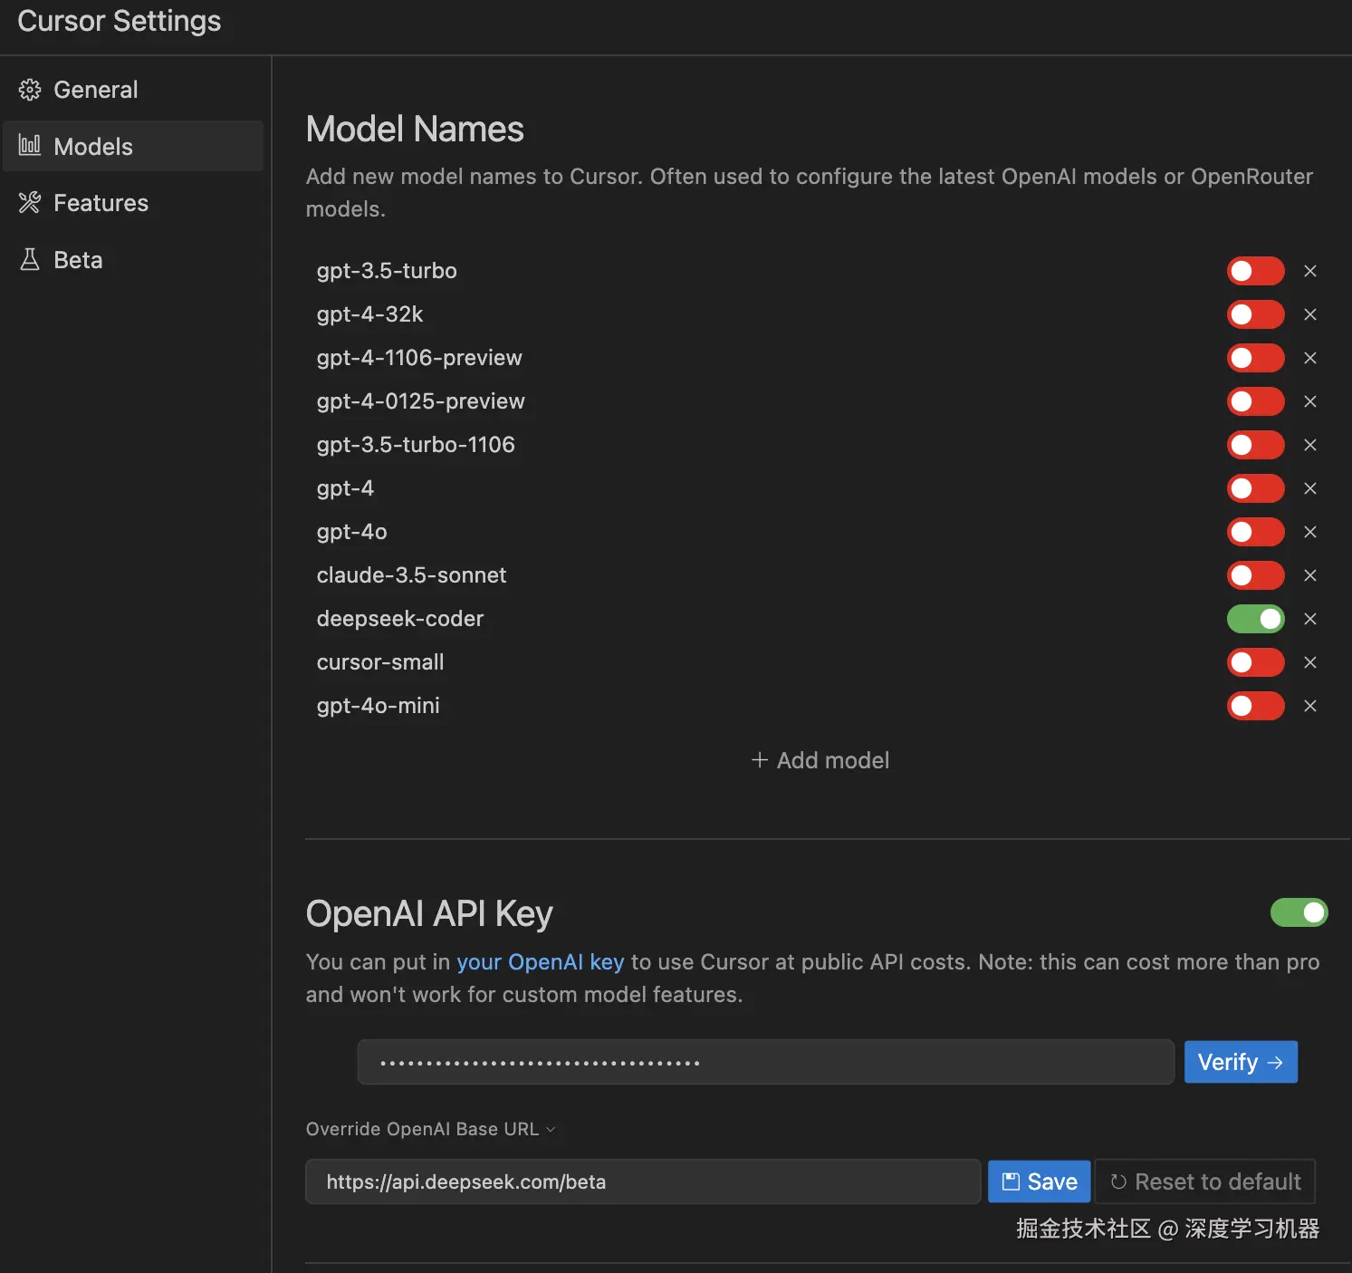
Task: Open Features via its wrench icon
Action: pyautogui.click(x=29, y=203)
